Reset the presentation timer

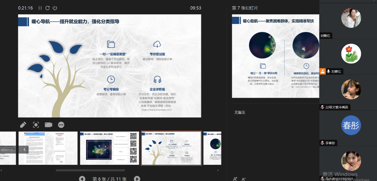[x=48, y=8]
